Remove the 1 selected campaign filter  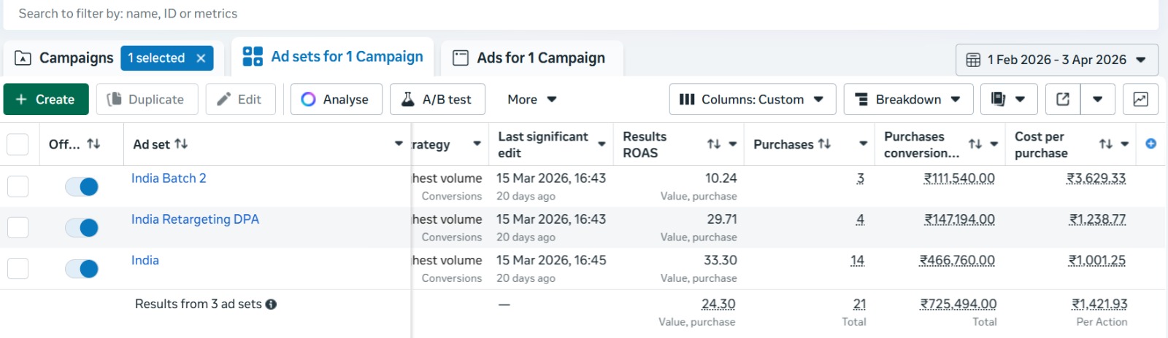(201, 58)
